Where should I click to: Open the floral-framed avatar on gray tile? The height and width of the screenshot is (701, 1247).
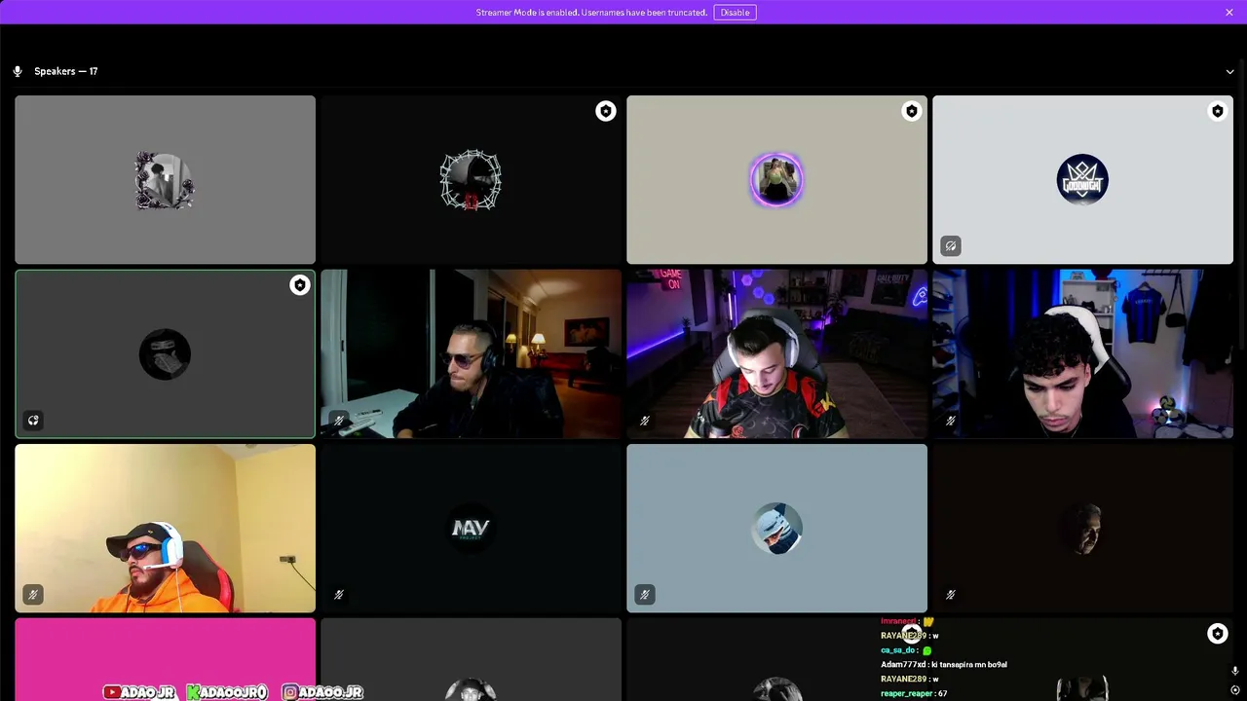pos(165,180)
